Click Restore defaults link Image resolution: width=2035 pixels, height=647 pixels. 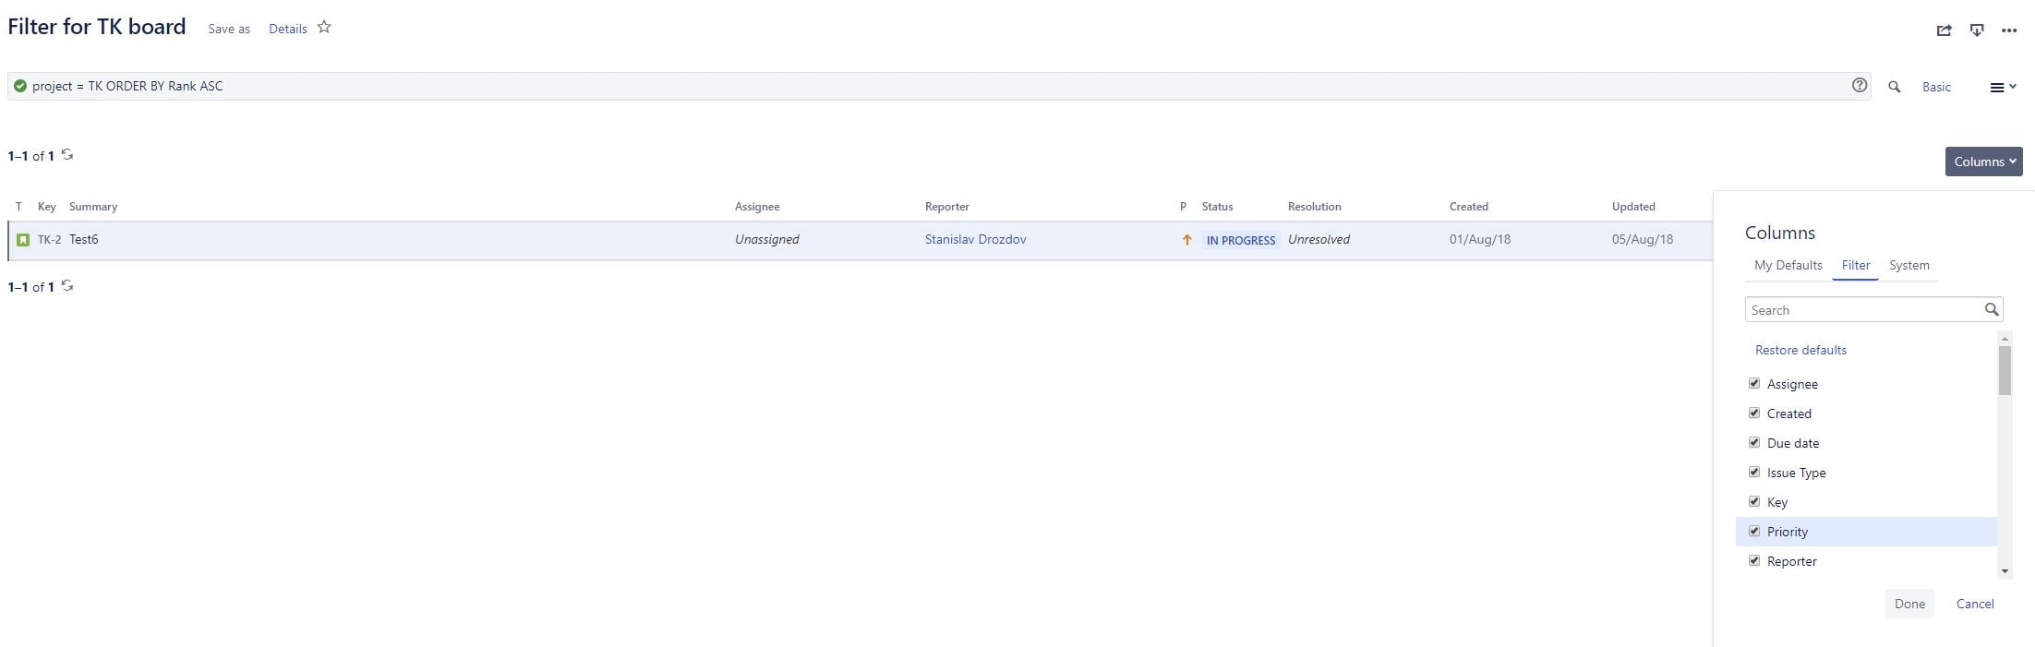pyautogui.click(x=1800, y=350)
